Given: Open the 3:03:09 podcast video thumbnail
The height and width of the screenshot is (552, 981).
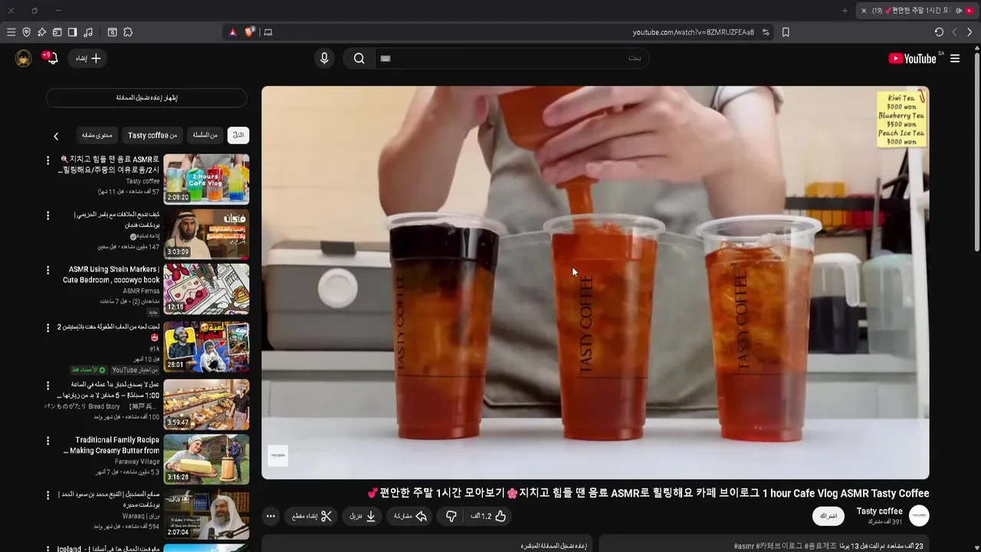Looking at the screenshot, I should 206,234.
